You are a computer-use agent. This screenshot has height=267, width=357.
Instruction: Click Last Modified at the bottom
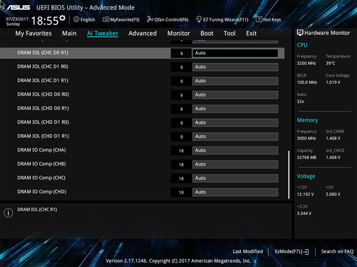[248, 251]
